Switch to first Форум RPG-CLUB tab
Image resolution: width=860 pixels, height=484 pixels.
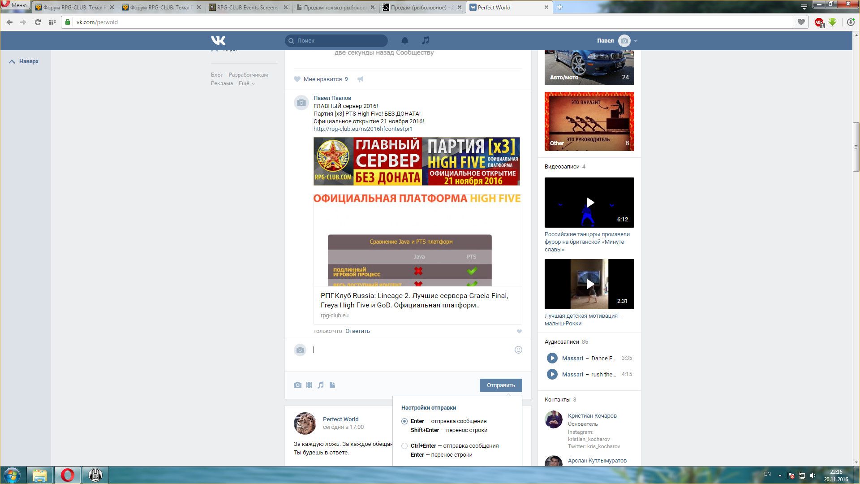74,8
